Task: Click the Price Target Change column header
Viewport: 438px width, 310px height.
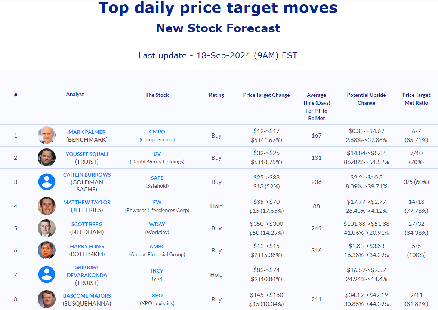Action: [x=266, y=95]
